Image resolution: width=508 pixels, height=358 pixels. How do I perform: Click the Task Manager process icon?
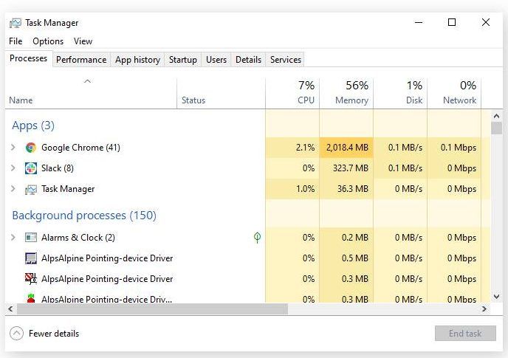pos(31,189)
